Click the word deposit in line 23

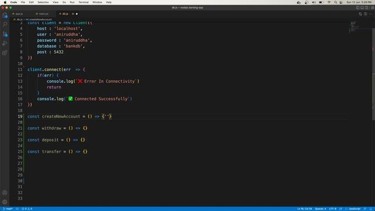click(50, 140)
